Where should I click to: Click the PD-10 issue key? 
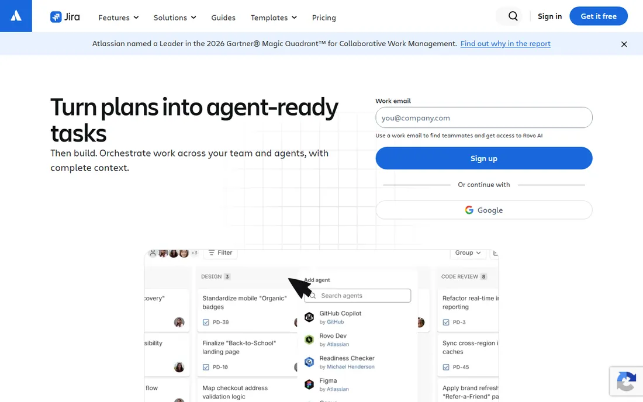220,367
